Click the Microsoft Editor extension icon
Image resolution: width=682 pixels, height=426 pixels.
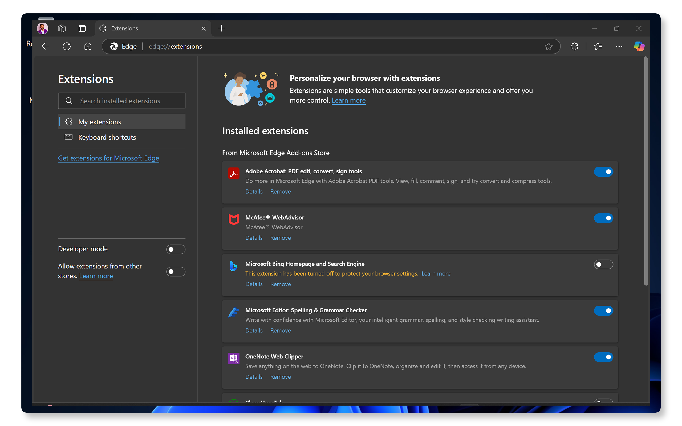[x=234, y=312]
